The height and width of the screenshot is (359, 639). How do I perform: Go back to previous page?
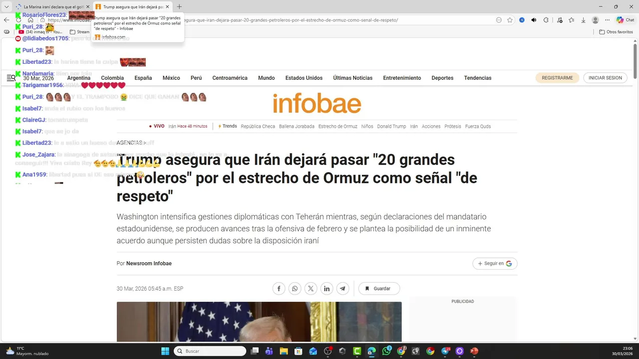click(6, 20)
